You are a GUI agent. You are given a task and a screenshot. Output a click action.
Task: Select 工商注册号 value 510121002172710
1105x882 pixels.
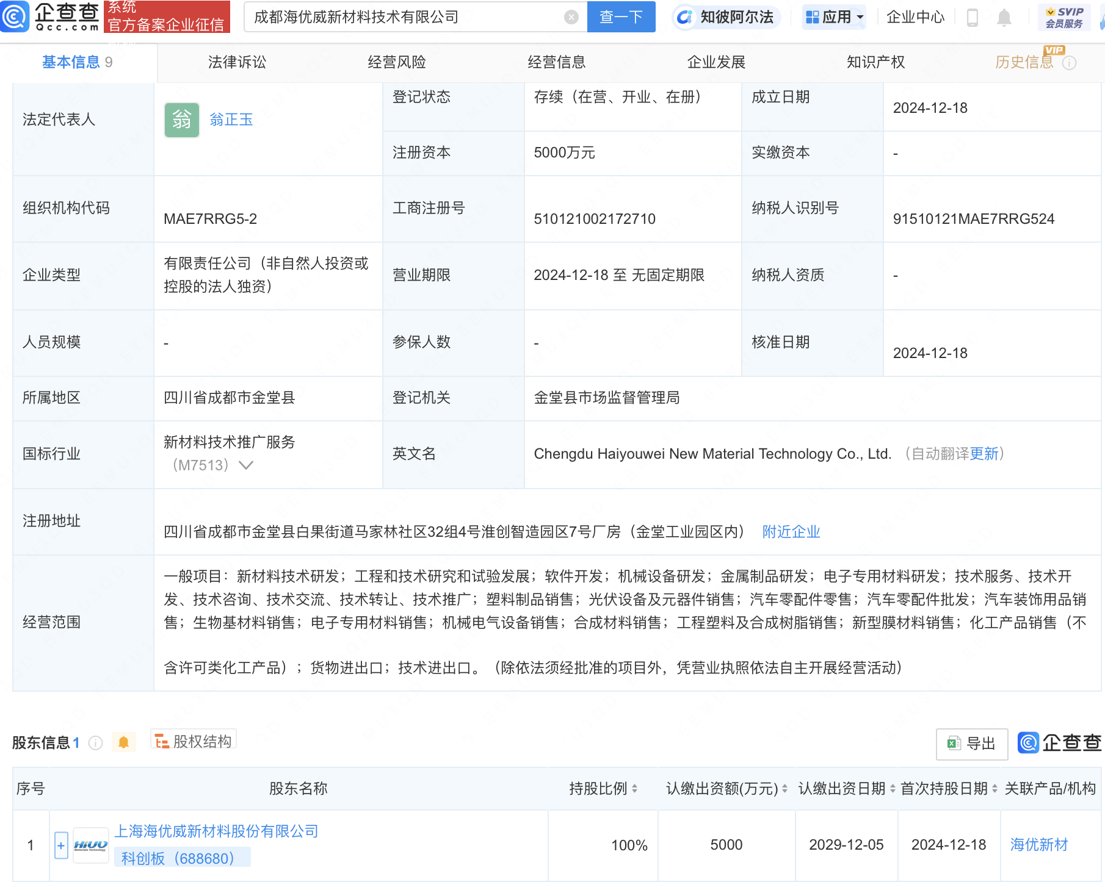(x=595, y=219)
